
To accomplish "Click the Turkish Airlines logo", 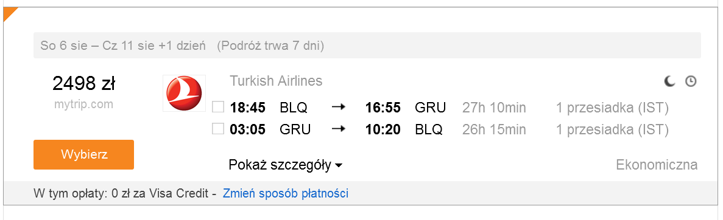I will [184, 94].
